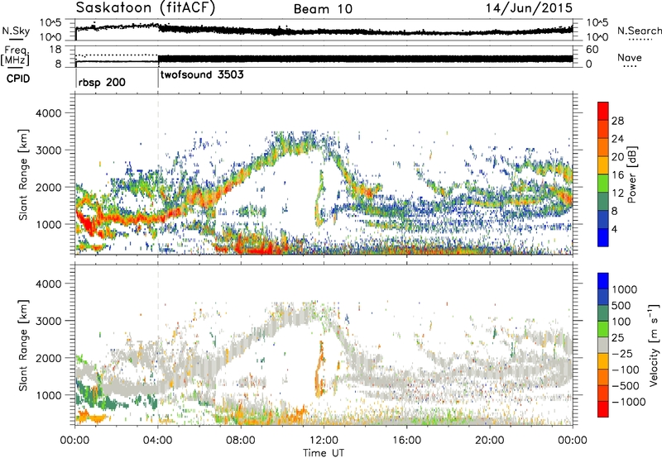Image resolution: width=662 pixels, height=458 pixels.
Task: Click the 'Beam 10' label
Action: point(323,9)
